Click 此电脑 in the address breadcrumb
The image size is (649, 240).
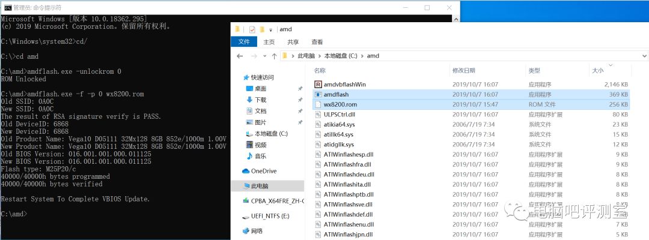pos(306,56)
